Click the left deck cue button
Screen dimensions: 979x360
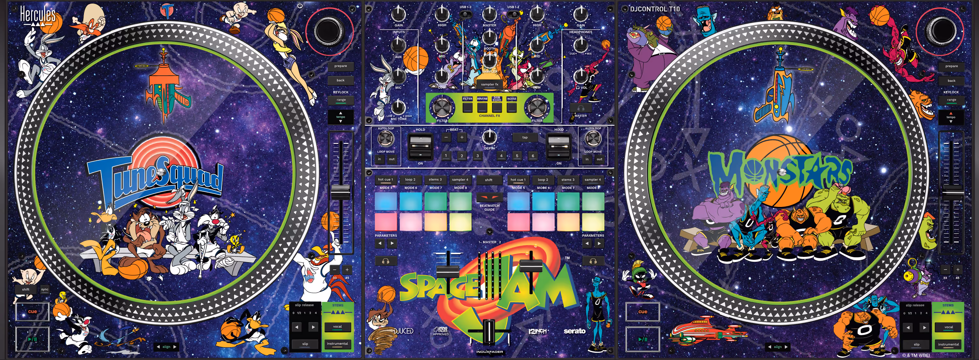32,312
